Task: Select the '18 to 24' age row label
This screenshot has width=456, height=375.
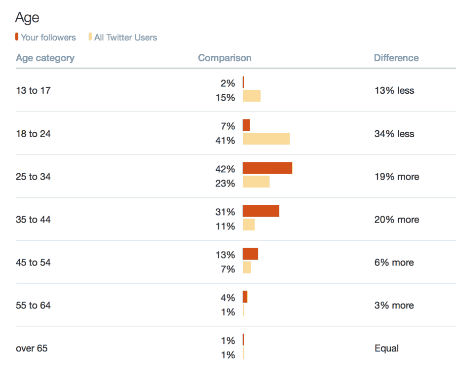Action: [x=33, y=134]
